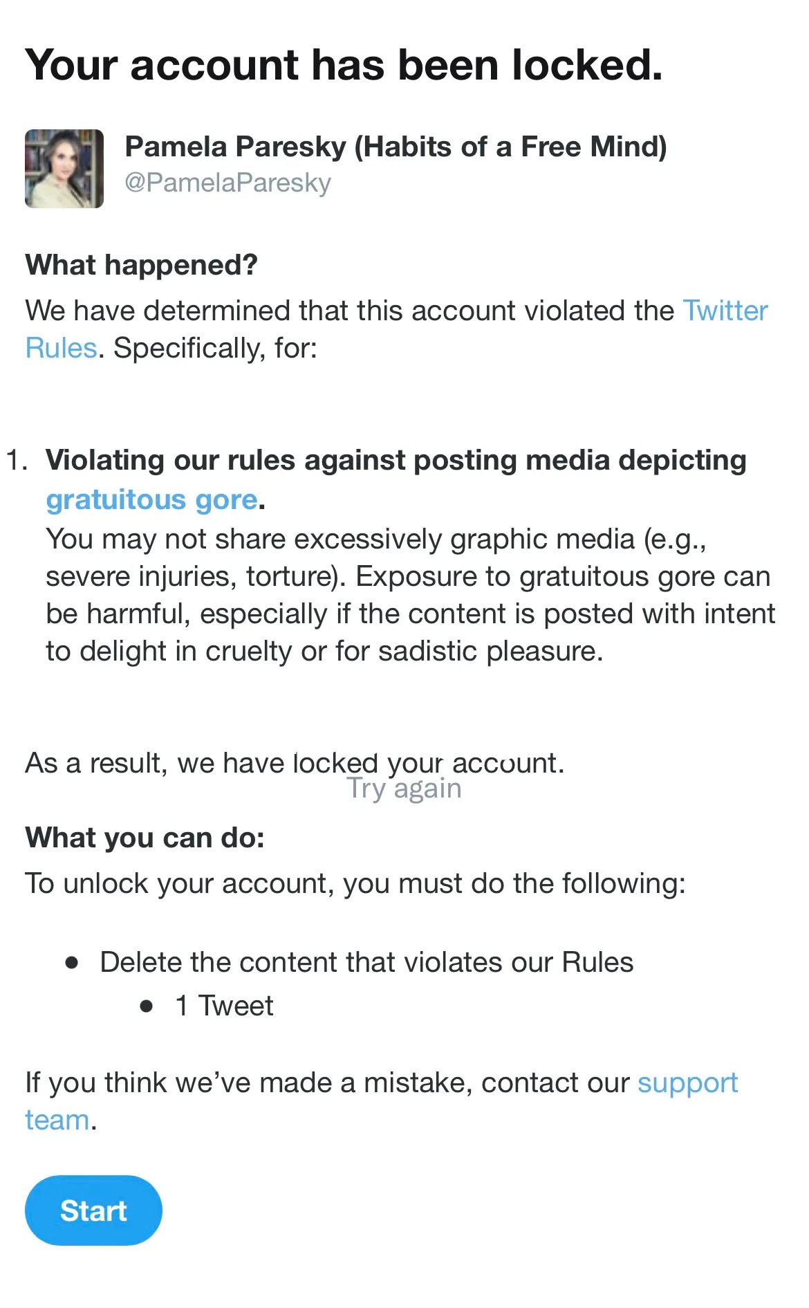Click the 'What you can do:' heading
This screenshot has width=809, height=1308.
pyautogui.click(x=145, y=838)
